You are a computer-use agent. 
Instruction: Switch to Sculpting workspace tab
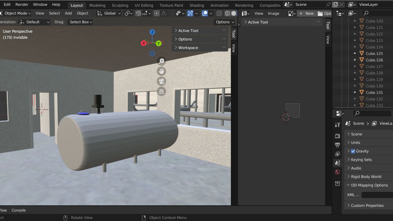point(120,5)
